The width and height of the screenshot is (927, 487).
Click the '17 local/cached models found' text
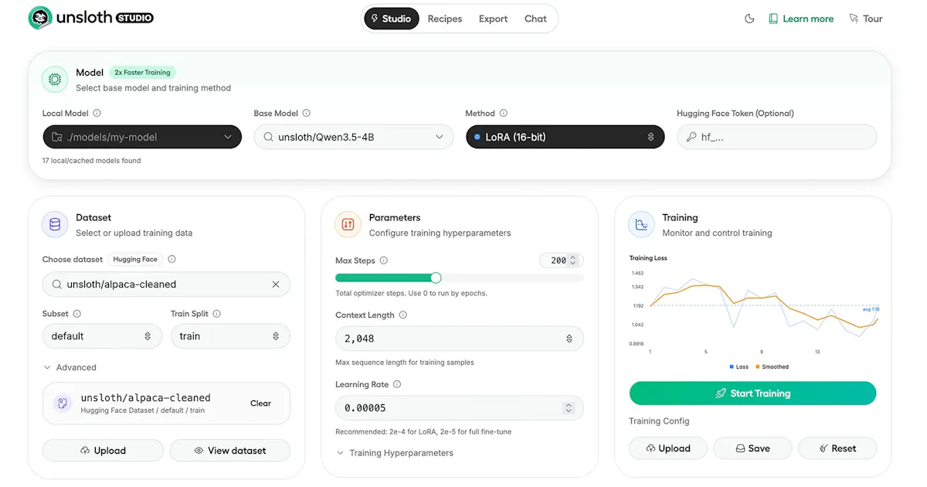coord(91,161)
